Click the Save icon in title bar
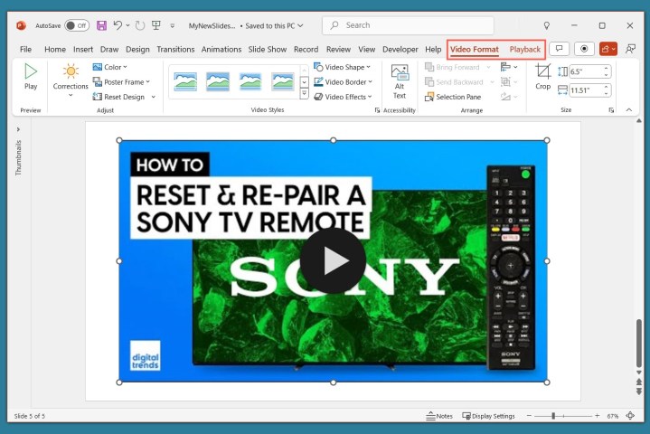Viewport: 650px width, 434px height. (101, 25)
